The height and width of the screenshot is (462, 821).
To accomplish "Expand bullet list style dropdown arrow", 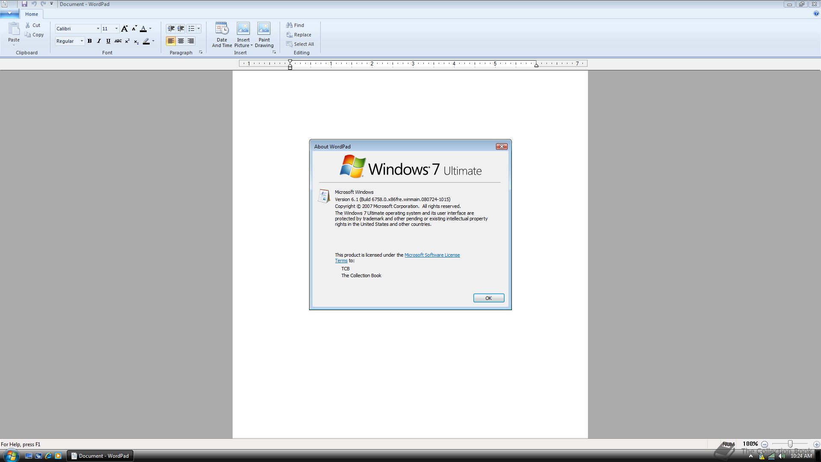I will pos(198,29).
